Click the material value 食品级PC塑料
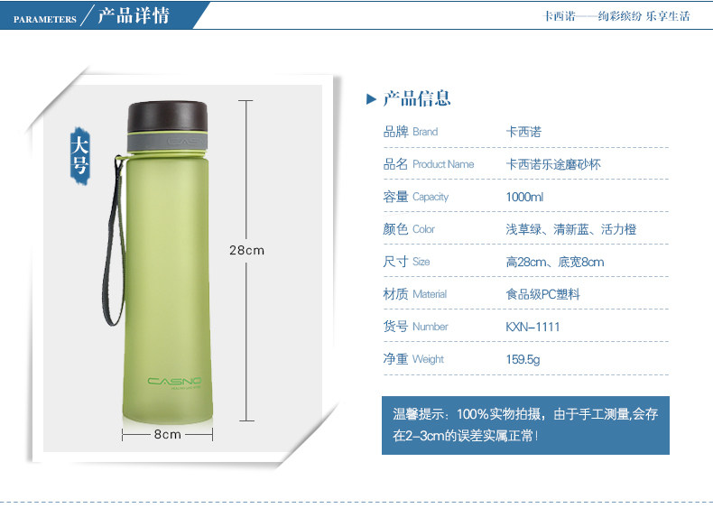 coord(543,294)
